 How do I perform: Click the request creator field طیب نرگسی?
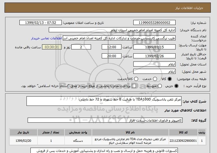pos(119,38)
